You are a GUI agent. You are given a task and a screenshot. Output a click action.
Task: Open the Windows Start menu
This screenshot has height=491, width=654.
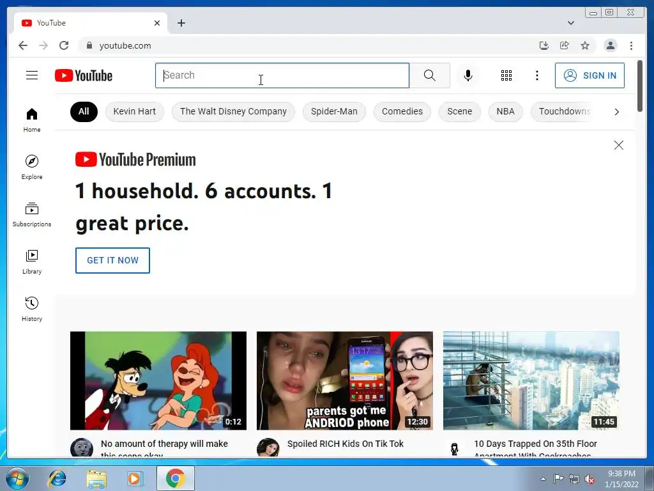pos(17,478)
